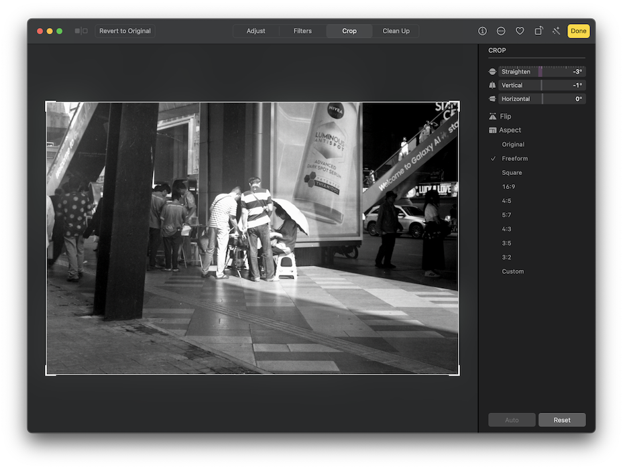Image resolution: width=623 pixels, height=469 pixels.
Task: Close the window with red button
Action: pyautogui.click(x=40, y=31)
